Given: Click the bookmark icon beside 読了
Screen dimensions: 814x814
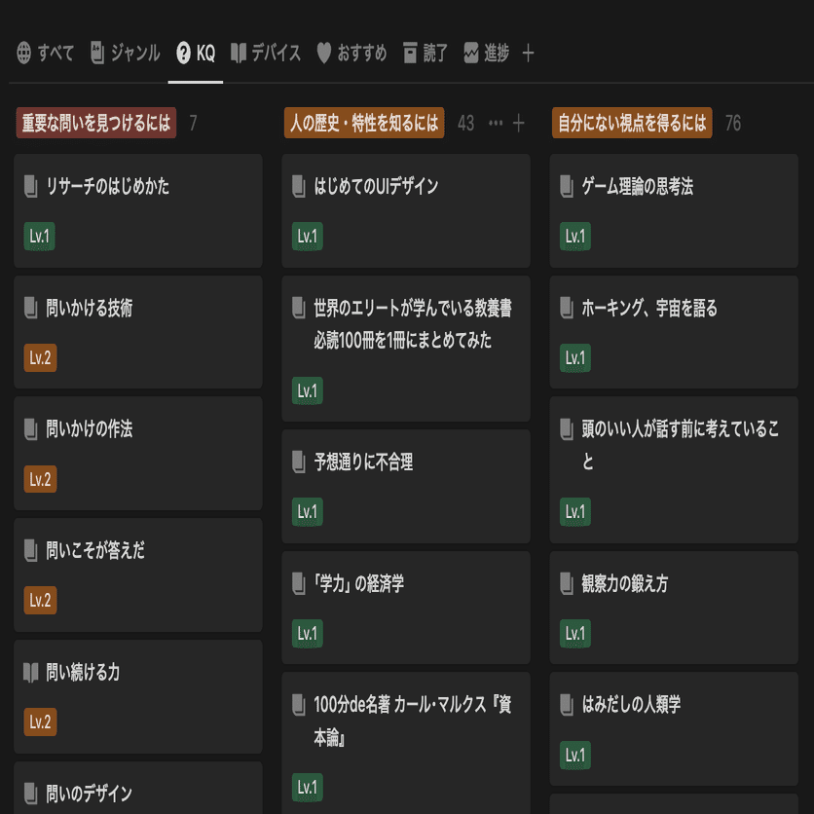Looking at the screenshot, I should (409, 55).
